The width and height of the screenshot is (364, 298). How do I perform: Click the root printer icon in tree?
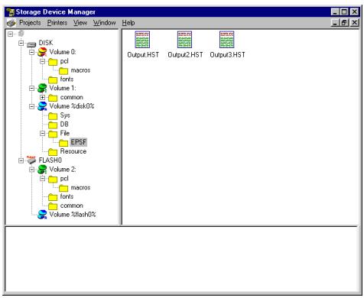[21, 34]
